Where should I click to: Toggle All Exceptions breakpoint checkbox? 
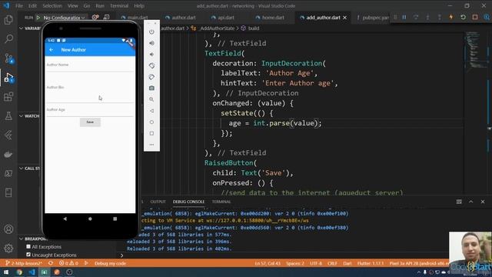click(28, 246)
